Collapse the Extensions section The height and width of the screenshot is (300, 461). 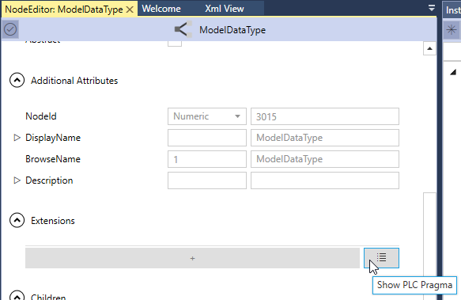[x=17, y=221]
